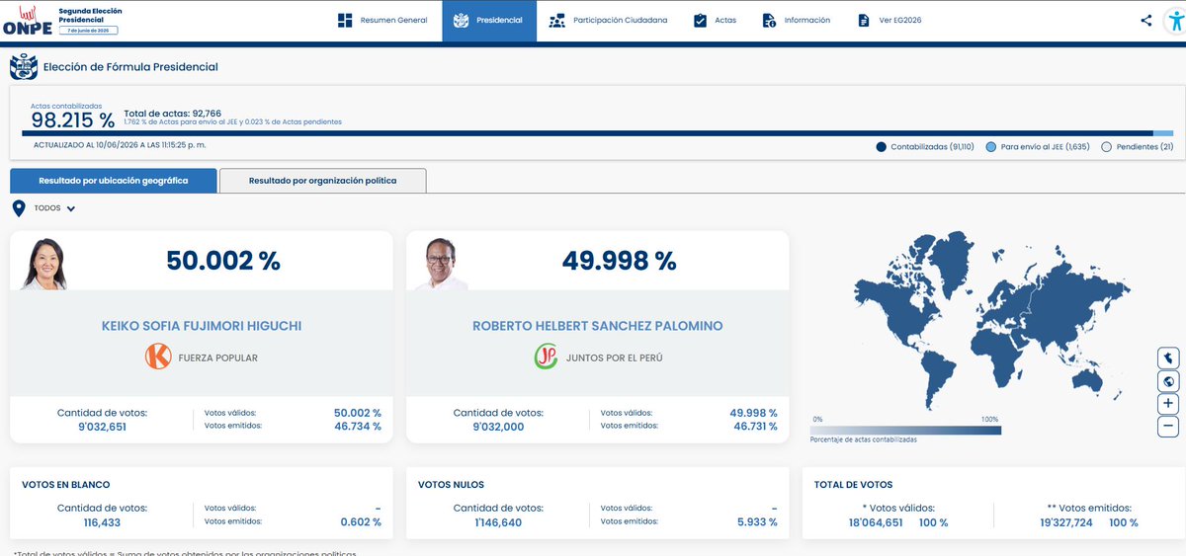Select the Presidencial menu item
Screen dimensions: 1186x556
click(x=489, y=21)
